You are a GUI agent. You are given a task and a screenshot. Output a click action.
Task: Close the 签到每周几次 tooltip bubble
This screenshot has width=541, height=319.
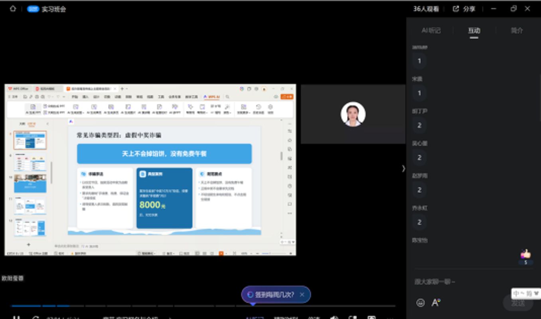click(302, 295)
